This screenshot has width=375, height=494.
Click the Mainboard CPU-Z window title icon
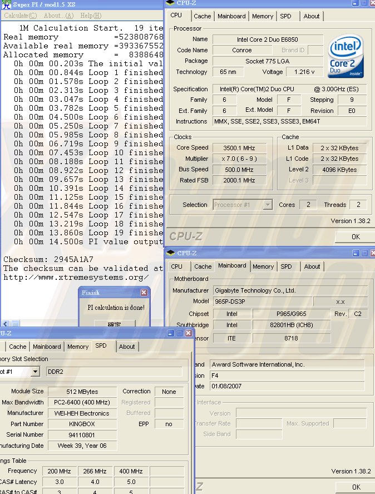pyautogui.click(x=170, y=253)
